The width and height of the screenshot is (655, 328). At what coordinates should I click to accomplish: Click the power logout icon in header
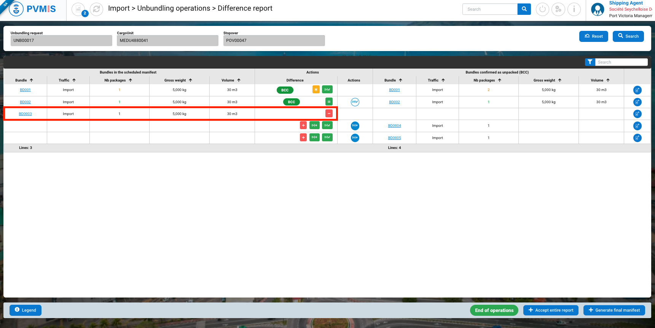[542, 9]
